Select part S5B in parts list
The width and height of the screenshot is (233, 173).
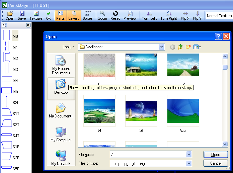[x=10, y=168]
